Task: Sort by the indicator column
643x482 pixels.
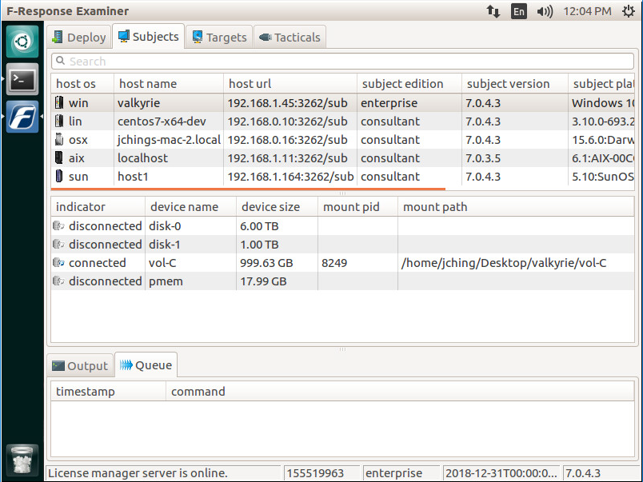Action: click(98, 206)
